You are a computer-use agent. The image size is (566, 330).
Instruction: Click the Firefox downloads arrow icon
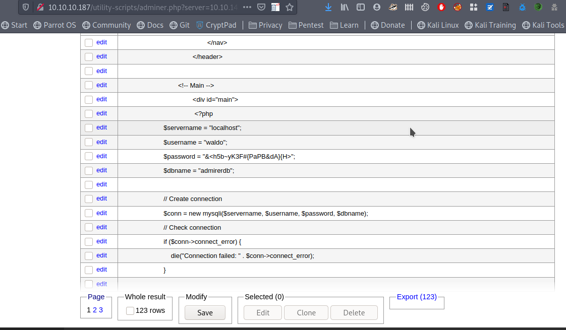pos(328,7)
